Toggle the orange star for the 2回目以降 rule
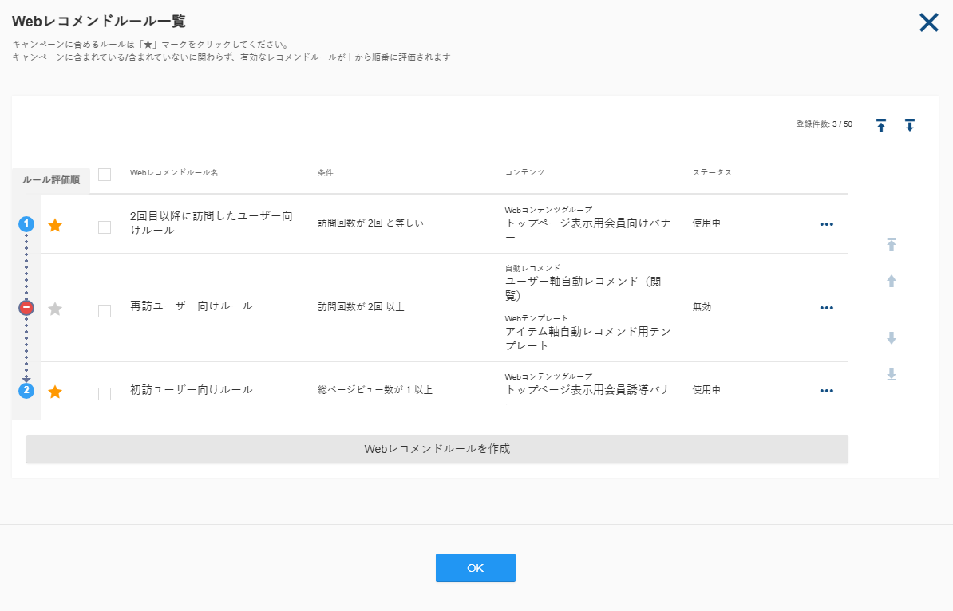 coord(55,225)
